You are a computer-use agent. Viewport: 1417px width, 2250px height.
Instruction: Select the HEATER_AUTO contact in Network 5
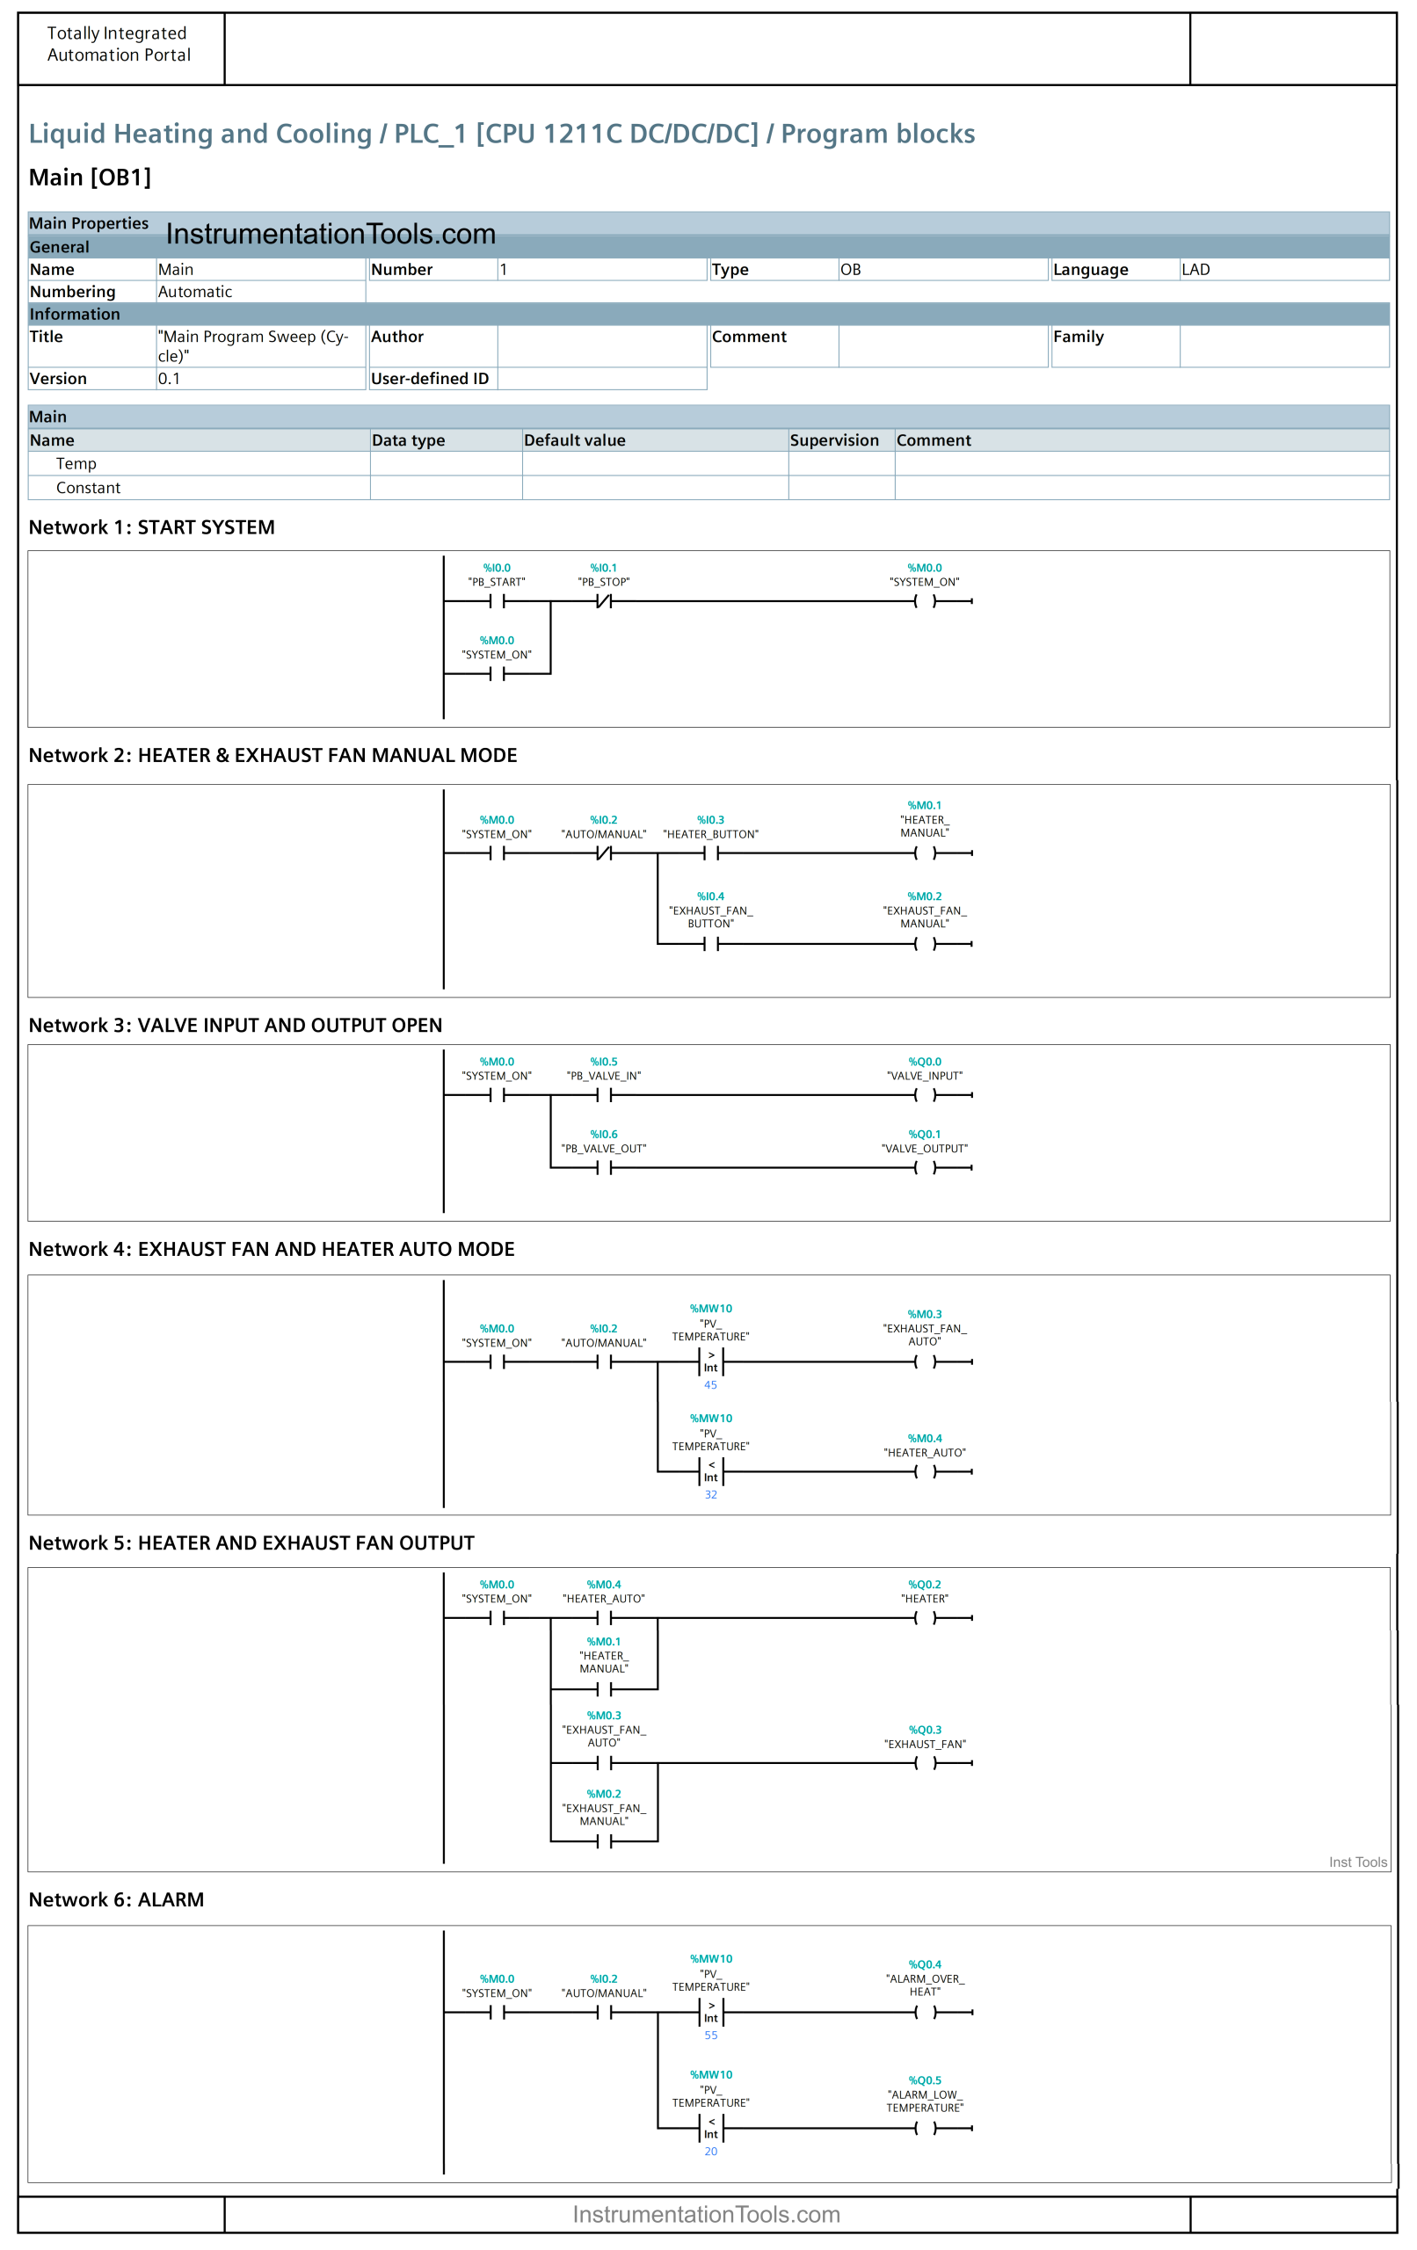pyautogui.click(x=604, y=1618)
